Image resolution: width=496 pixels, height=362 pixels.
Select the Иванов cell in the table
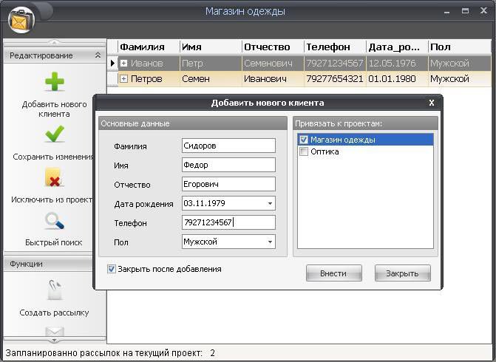147,64
